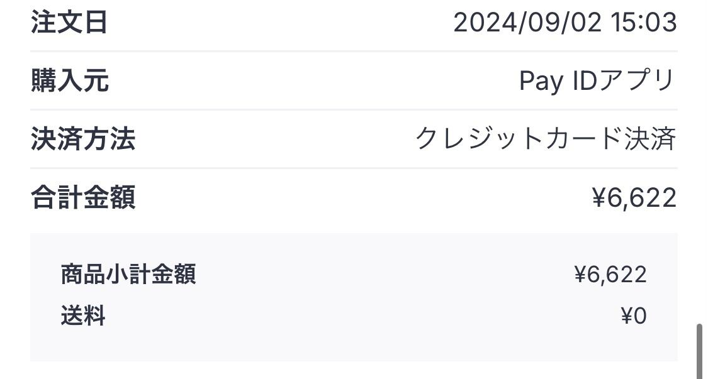Select the ¥6,622 subtotal amount

tap(610, 275)
